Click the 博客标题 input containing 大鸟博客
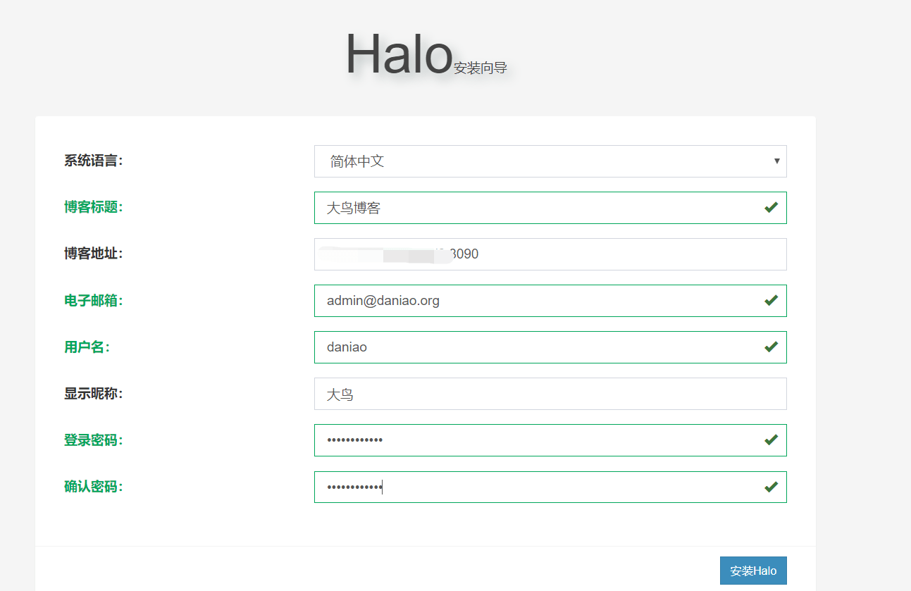 535,208
